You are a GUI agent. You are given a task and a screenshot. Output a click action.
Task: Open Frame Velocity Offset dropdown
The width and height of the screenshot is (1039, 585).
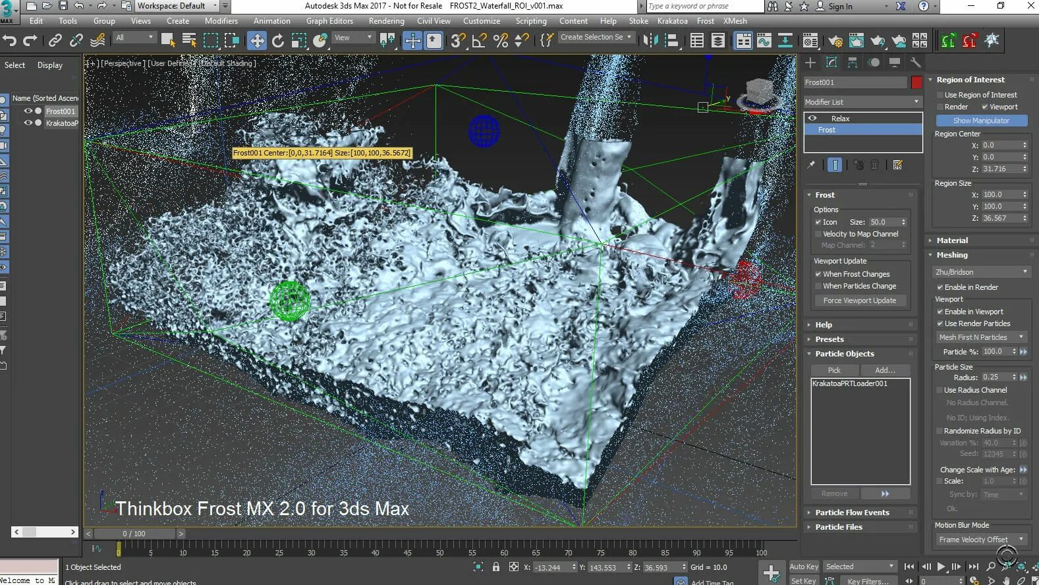click(981, 540)
